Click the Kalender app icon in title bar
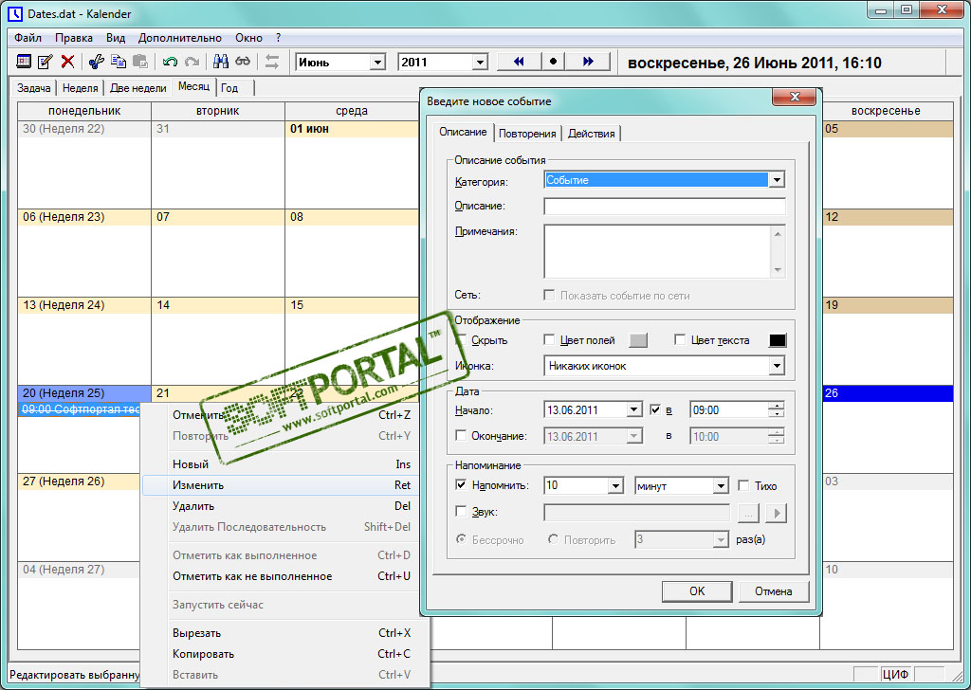The width and height of the screenshot is (971, 690). [x=15, y=13]
